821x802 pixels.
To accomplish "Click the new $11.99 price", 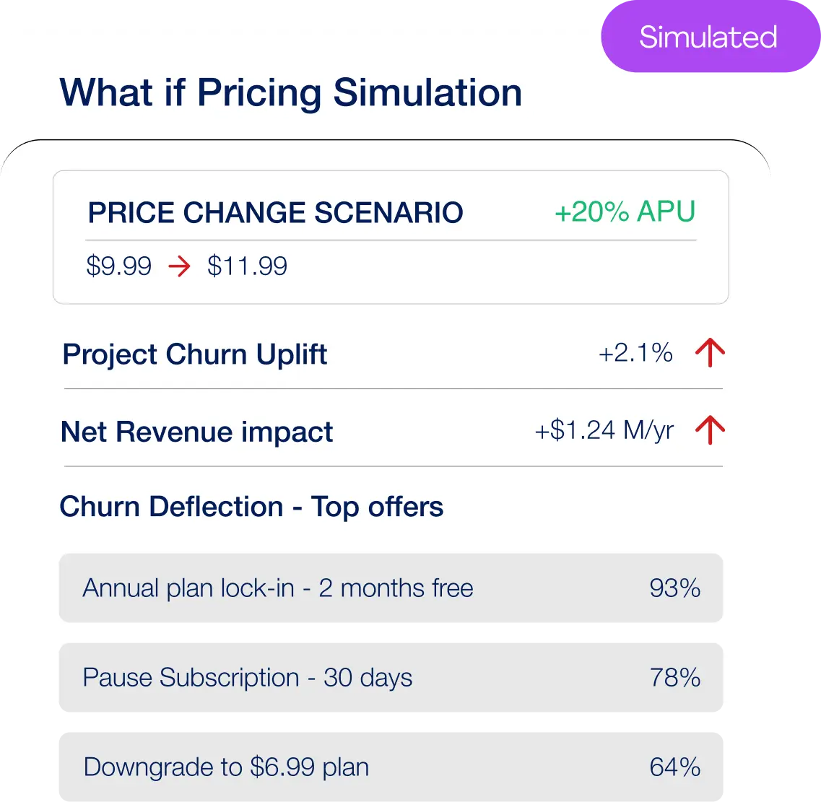I will [x=247, y=266].
